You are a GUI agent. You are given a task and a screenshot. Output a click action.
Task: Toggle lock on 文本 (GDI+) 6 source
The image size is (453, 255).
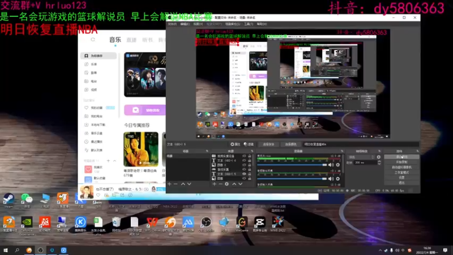coord(249,160)
